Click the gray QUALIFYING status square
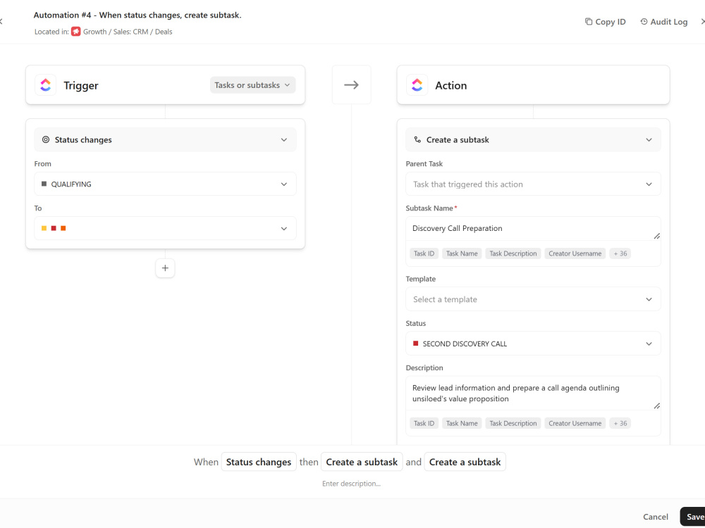 pyautogui.click(x=44, y=184)
